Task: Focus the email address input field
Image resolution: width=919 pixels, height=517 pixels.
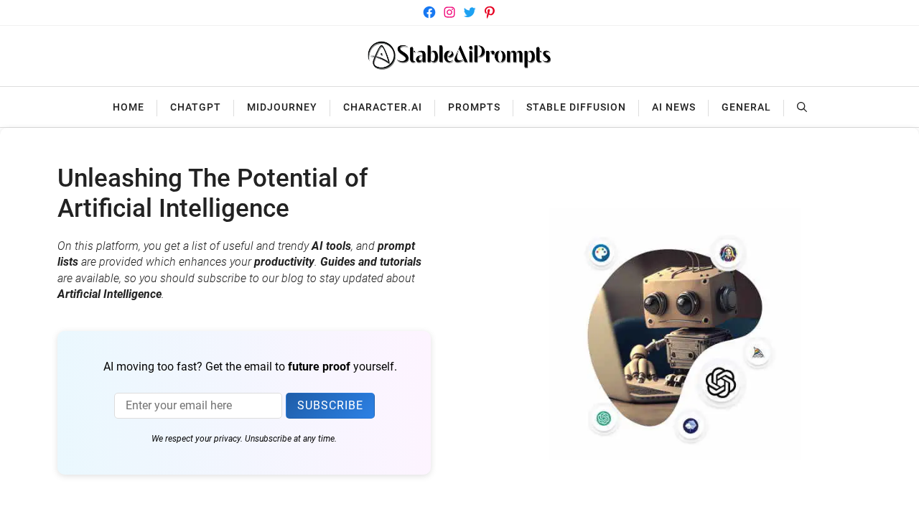Action: point(198,406)
